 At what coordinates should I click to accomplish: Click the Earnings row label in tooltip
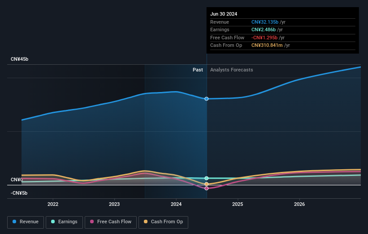(x=220, y=29)
